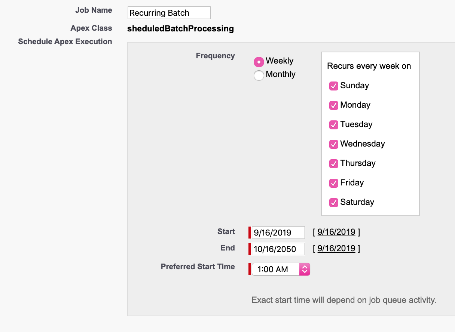Click the 9/16/2019 link beside End

pos(336,248)
